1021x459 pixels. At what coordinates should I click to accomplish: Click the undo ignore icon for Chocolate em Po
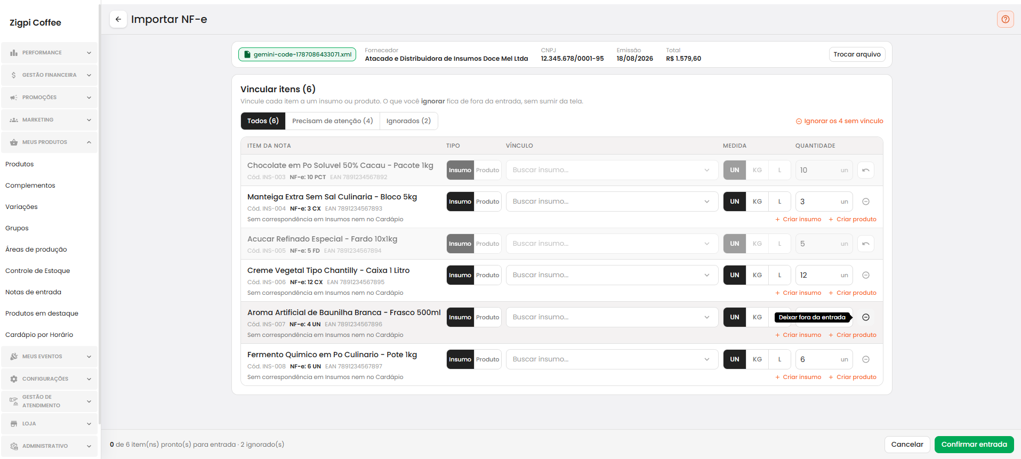point(866,170)
